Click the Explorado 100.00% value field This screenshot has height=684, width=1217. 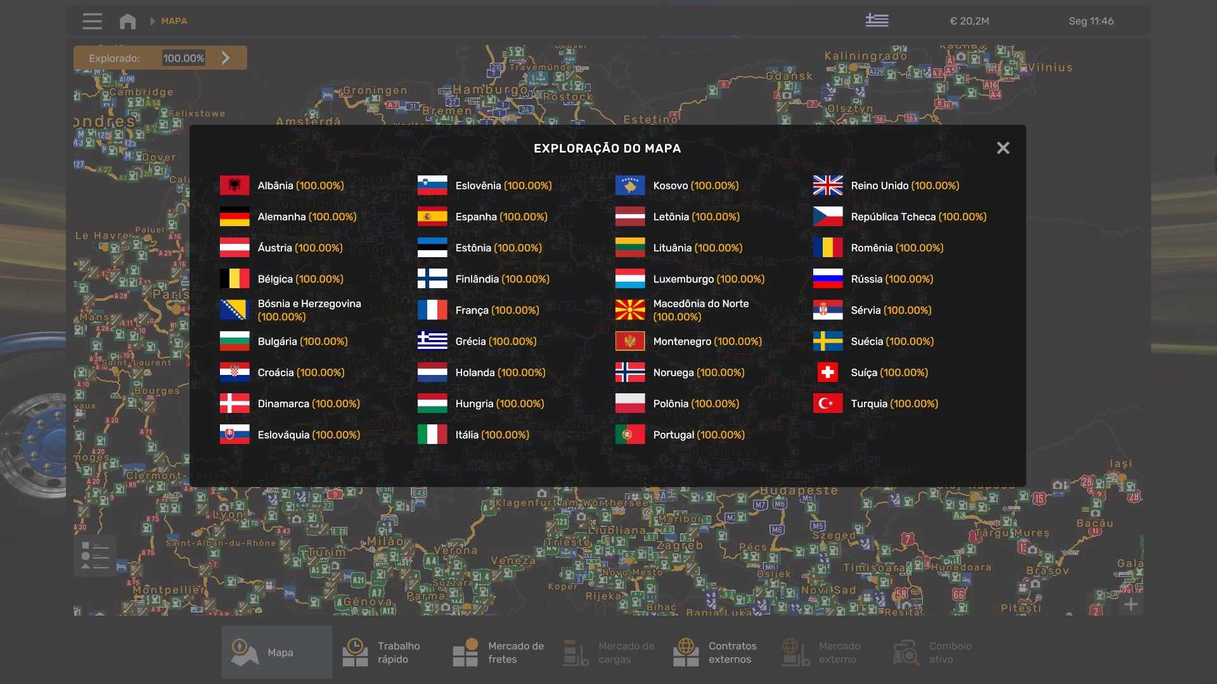point(183,58)
